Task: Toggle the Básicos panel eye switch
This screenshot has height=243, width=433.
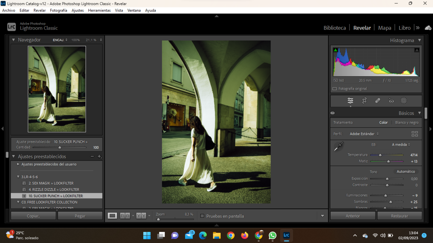Action: (333, 113)
